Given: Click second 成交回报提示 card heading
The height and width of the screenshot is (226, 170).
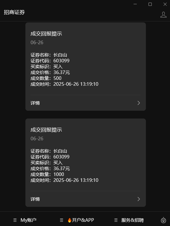Looking at the screenshot, I should pyautogui.click(x=46, y=130).
